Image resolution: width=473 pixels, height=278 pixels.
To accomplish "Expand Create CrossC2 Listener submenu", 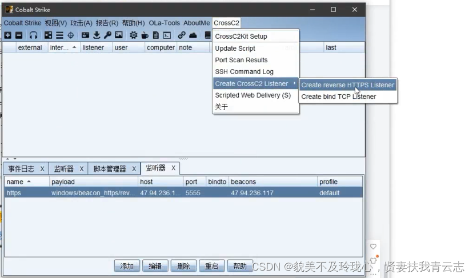I will click(255, 83).
